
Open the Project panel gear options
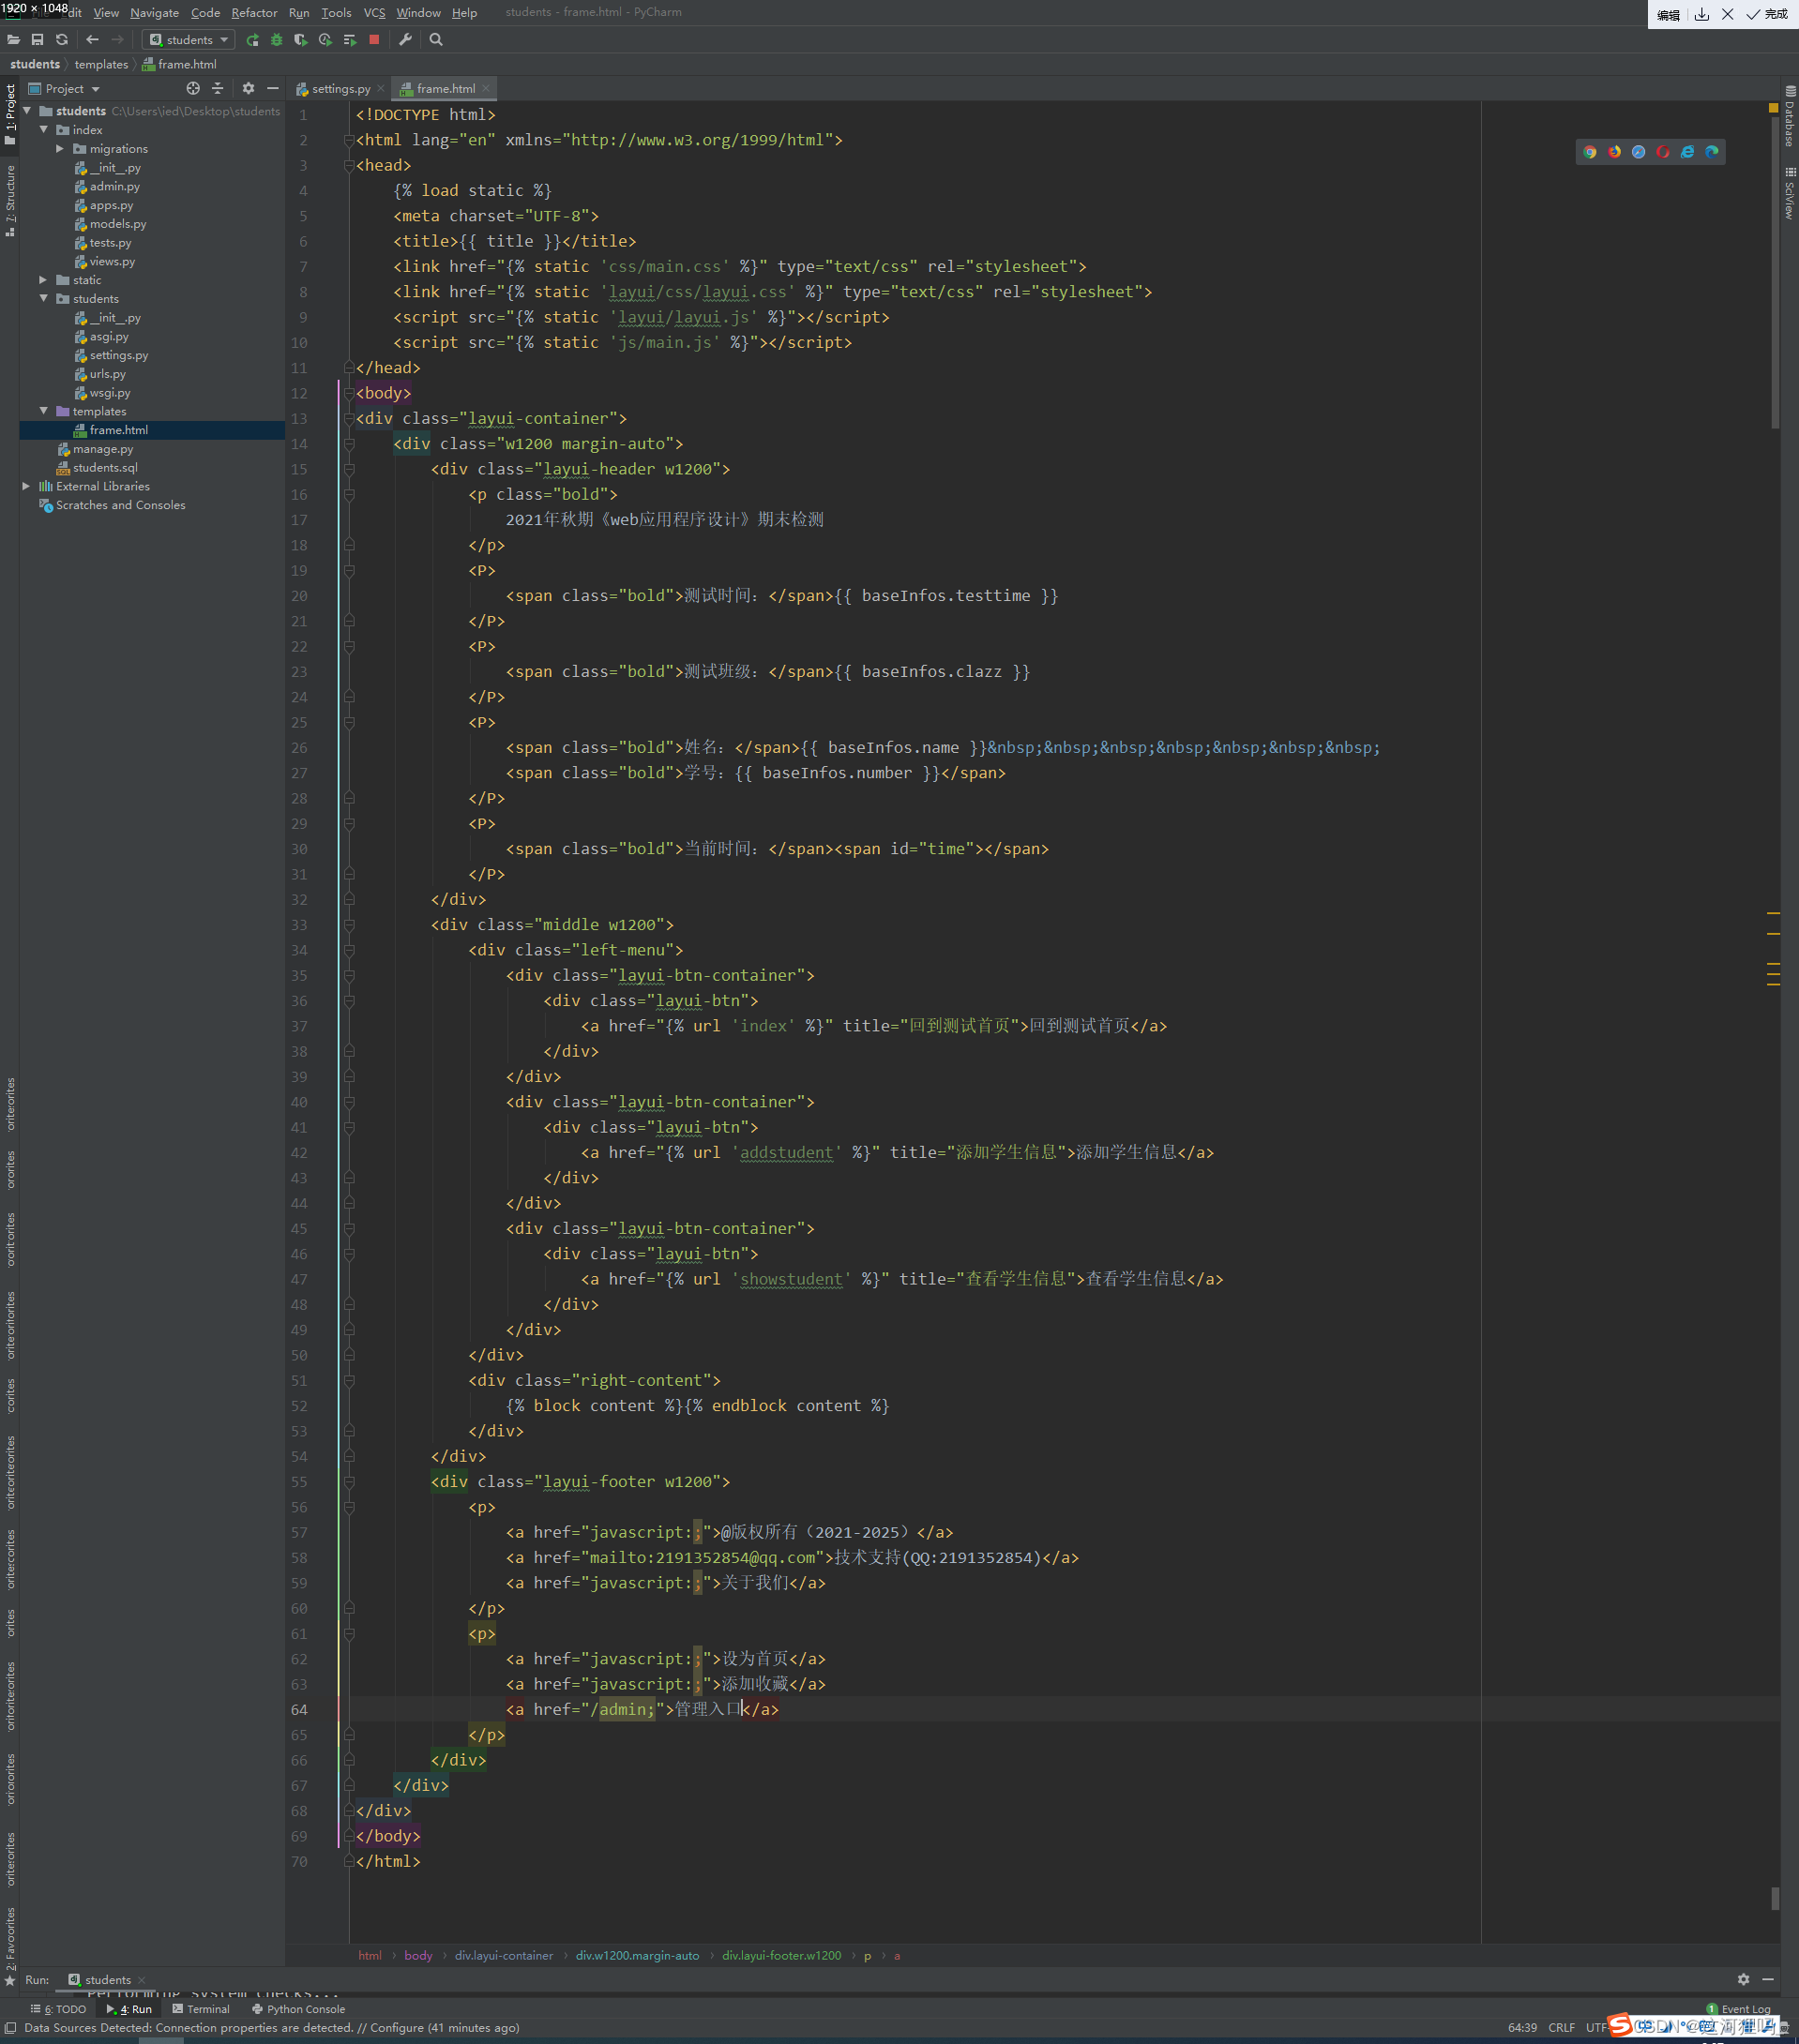coord(249,89)
